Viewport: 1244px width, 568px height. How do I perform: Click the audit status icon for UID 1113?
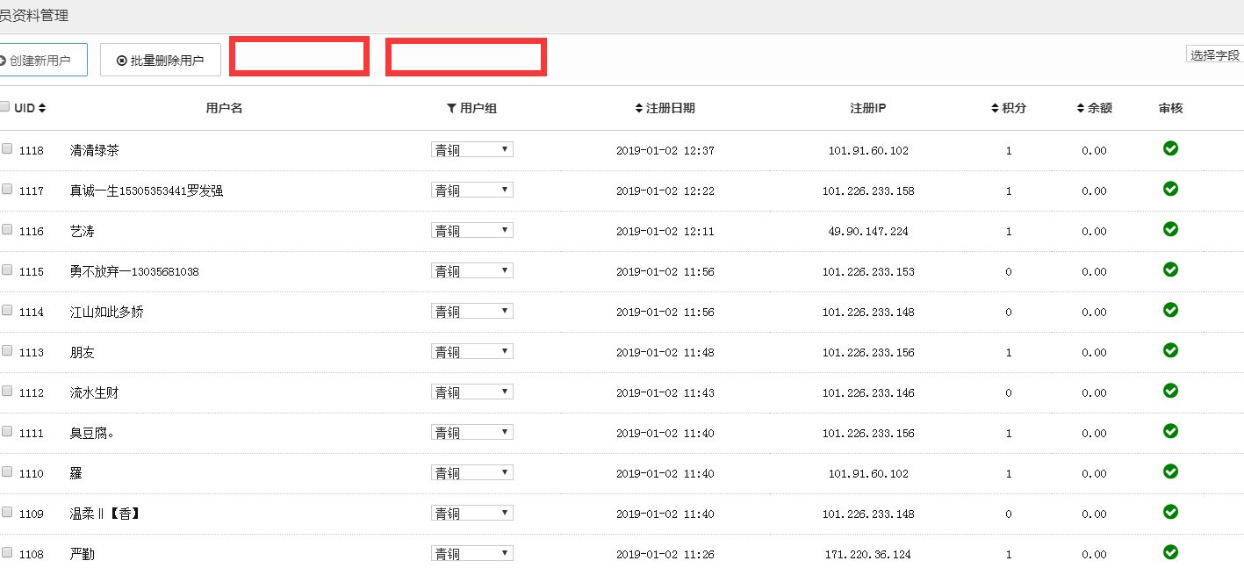[x=1170, y=350]
